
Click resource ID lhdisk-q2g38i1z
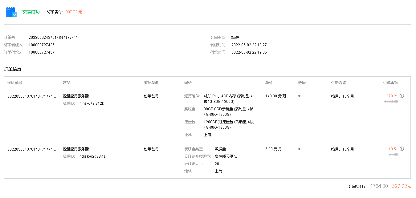[92, 156]
